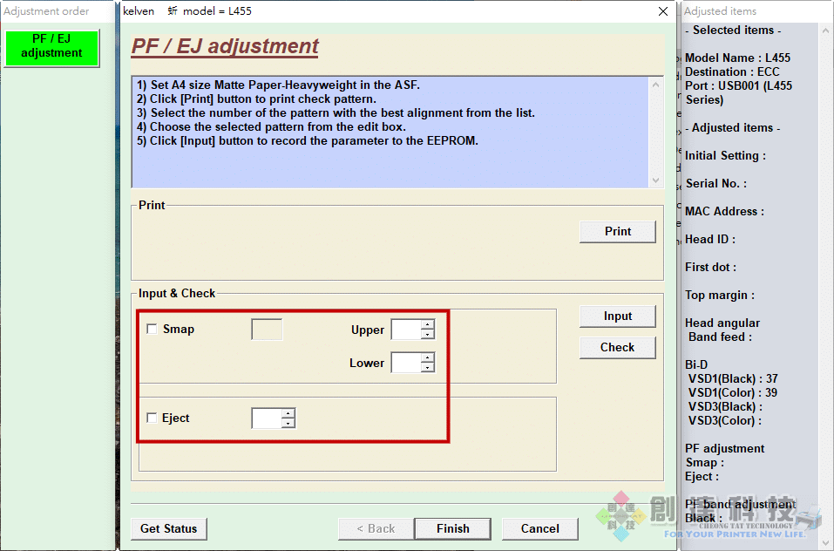Image resolution: width=834 pixels, height=551 pixels.
Task: Click the Upper value input field
Action: point(406,330)
